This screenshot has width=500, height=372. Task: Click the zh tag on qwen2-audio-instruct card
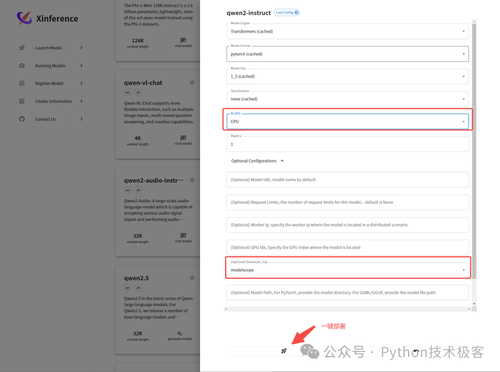coord(138,190)
